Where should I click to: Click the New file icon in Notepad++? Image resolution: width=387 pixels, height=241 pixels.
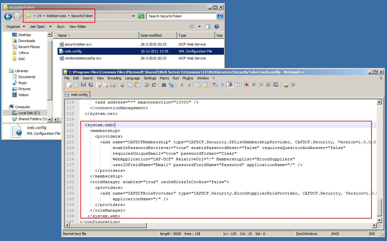point(69,85)
